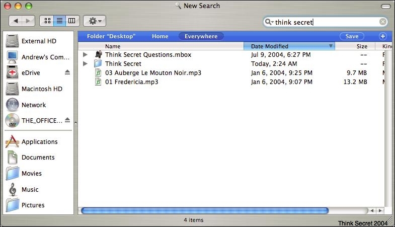This screenshot has height=227, width=395.
Task: Add a search criterion with plus button
Action: click(x=382, y=36)
